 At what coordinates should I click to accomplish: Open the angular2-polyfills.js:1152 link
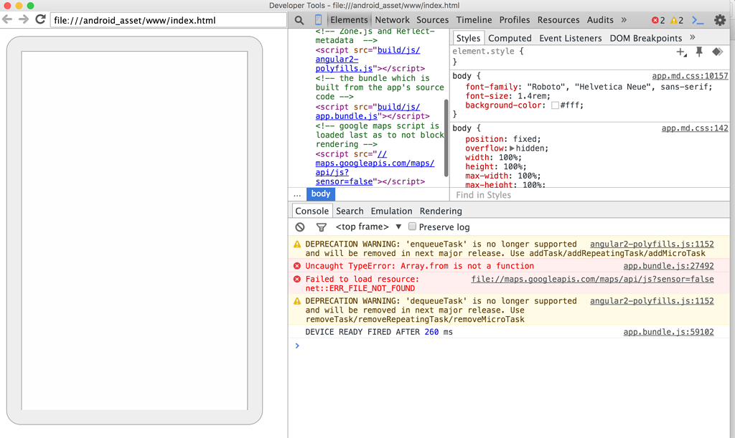tap(652, 242)
